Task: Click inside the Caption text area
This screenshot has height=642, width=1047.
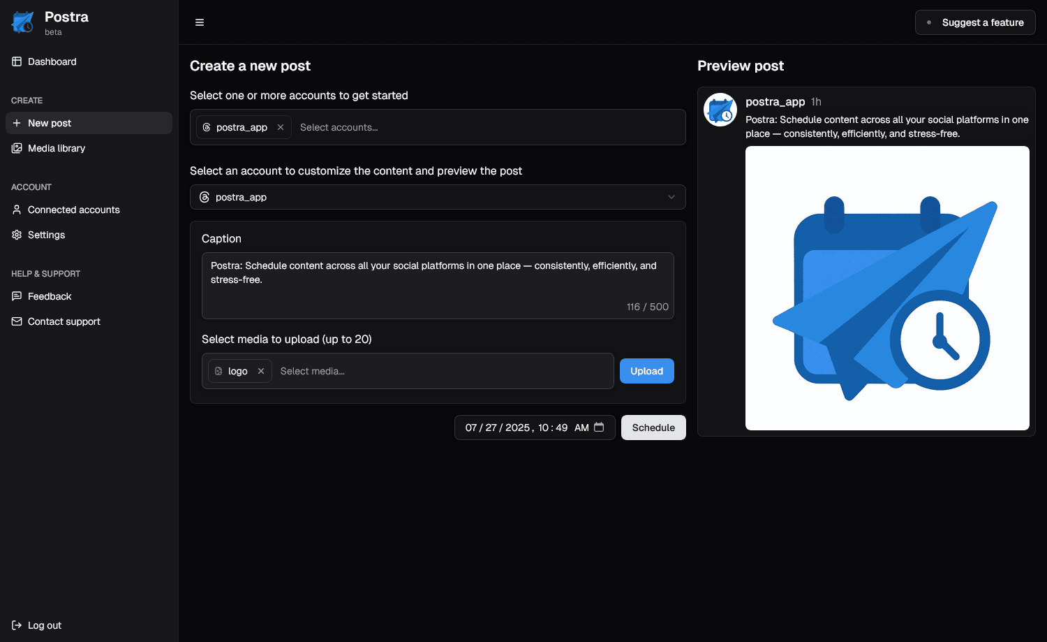Action: click(438, 286)
